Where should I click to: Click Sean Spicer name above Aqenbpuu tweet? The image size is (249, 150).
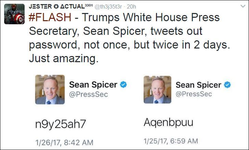tap(199, 84)
